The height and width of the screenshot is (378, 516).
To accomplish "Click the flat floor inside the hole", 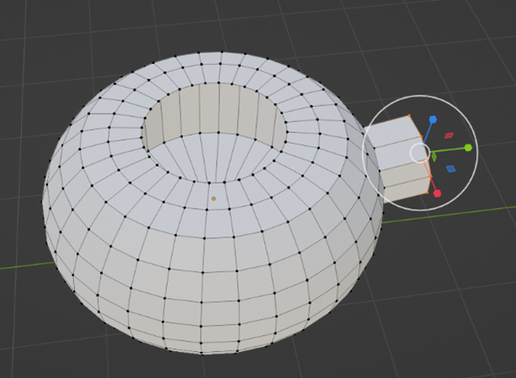I will tap(215, 160).
